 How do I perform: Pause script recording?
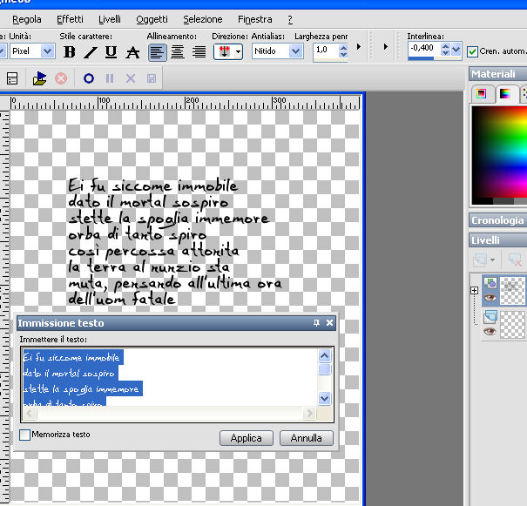(110, 78)
